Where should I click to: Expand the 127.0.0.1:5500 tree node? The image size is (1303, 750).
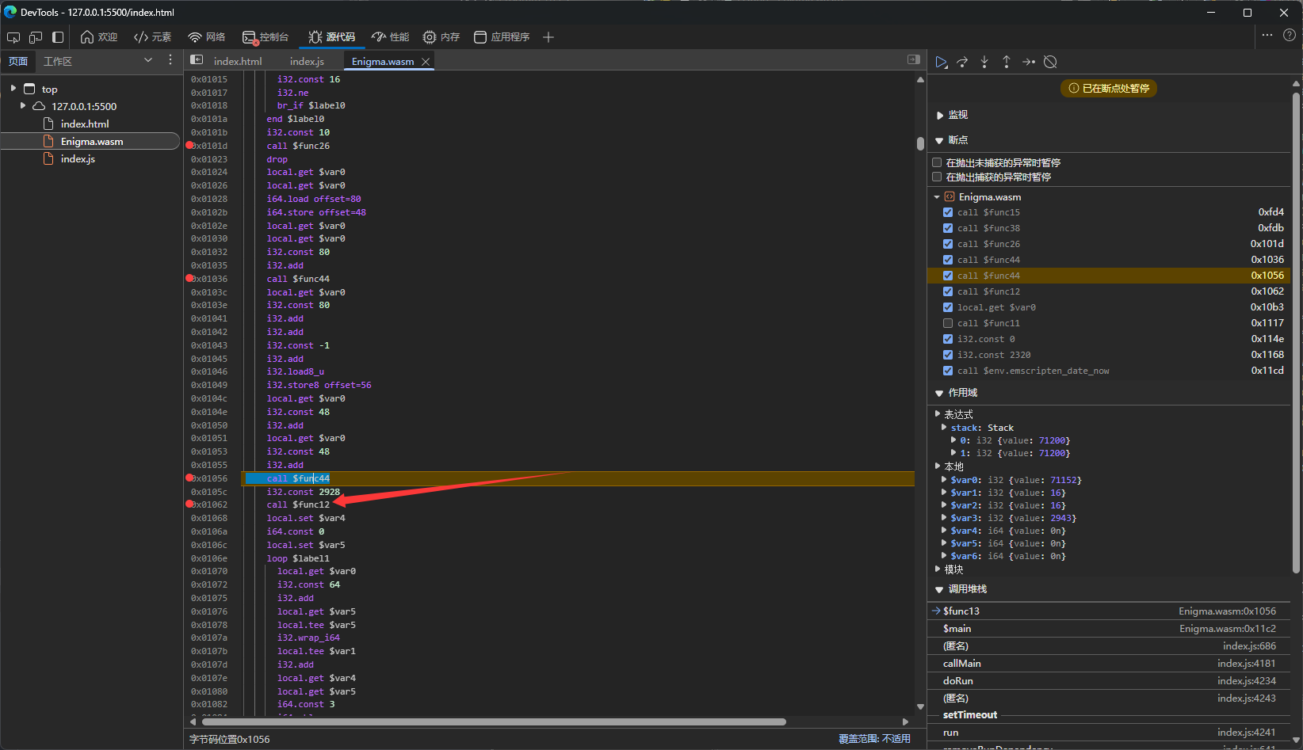pos(23,105)
